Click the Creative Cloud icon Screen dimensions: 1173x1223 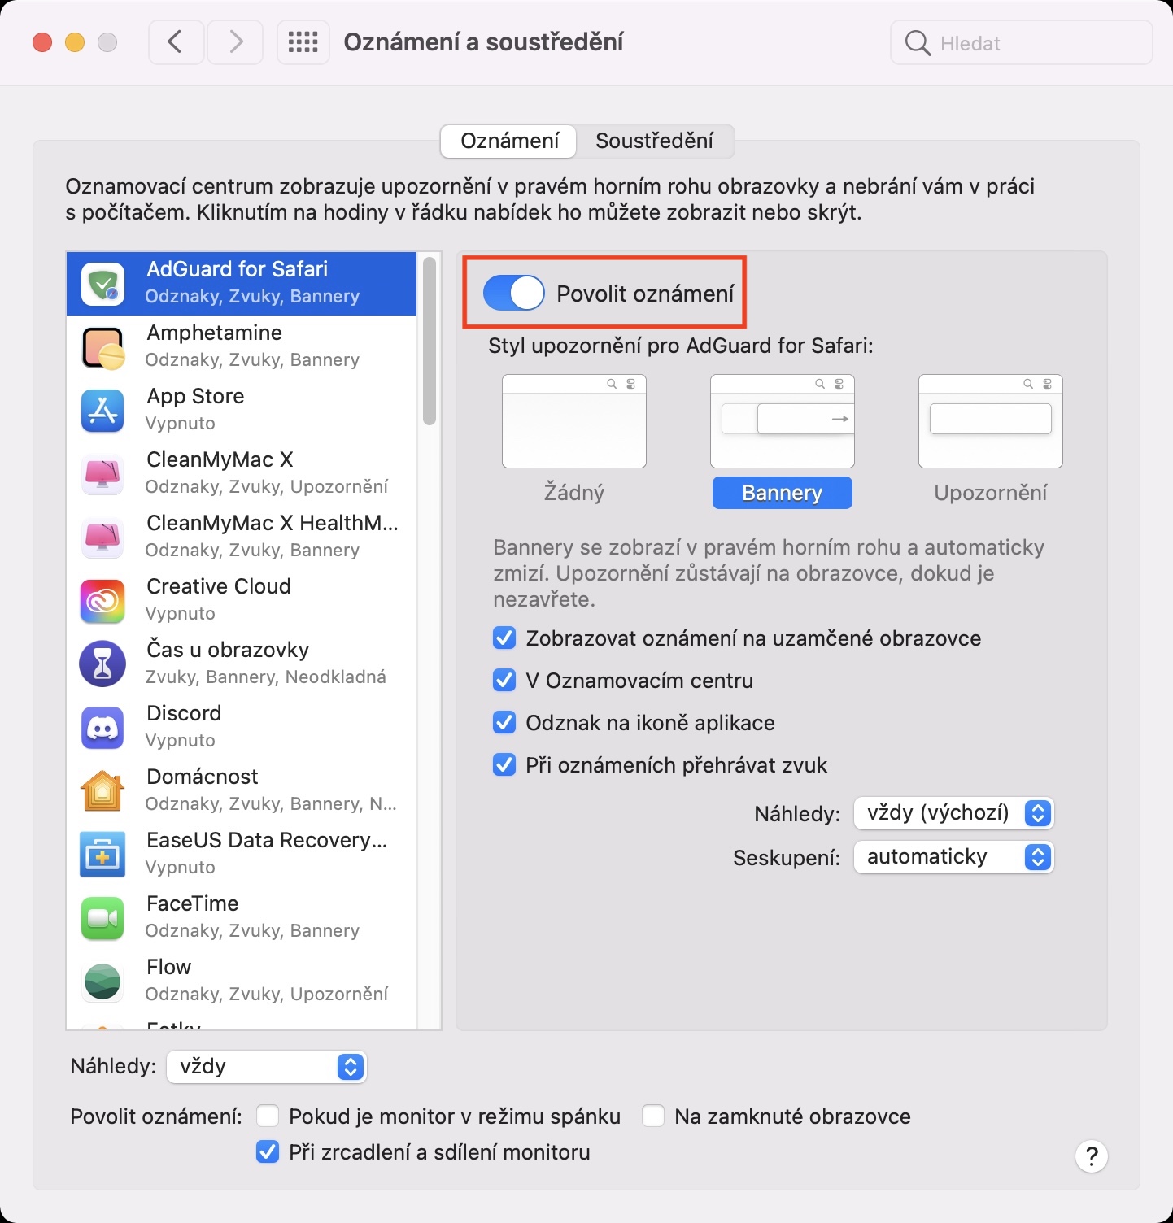102,601
